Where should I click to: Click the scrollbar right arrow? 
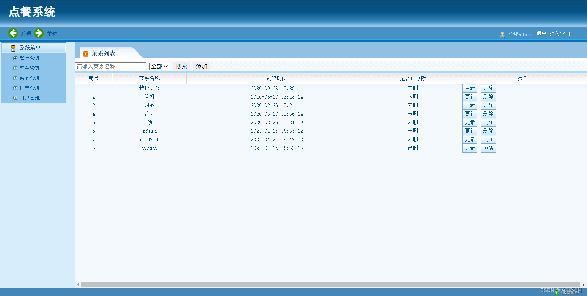(583, 285)
